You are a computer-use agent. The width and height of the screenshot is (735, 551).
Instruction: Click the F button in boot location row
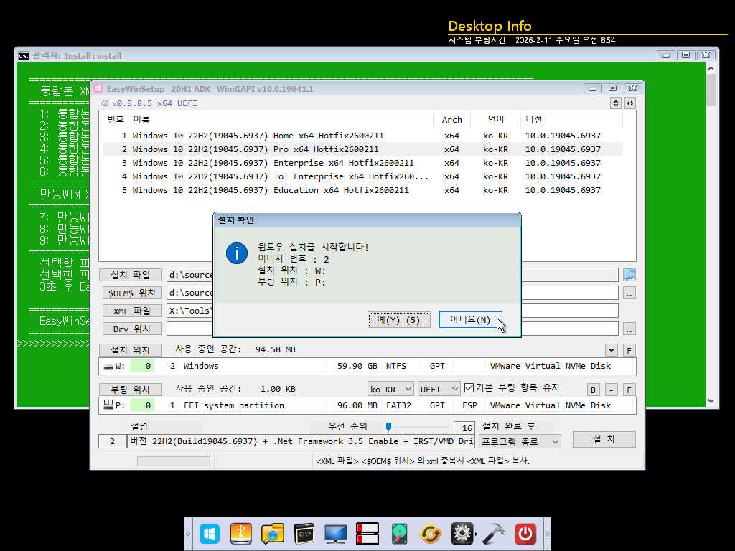[x=629, y=390]
